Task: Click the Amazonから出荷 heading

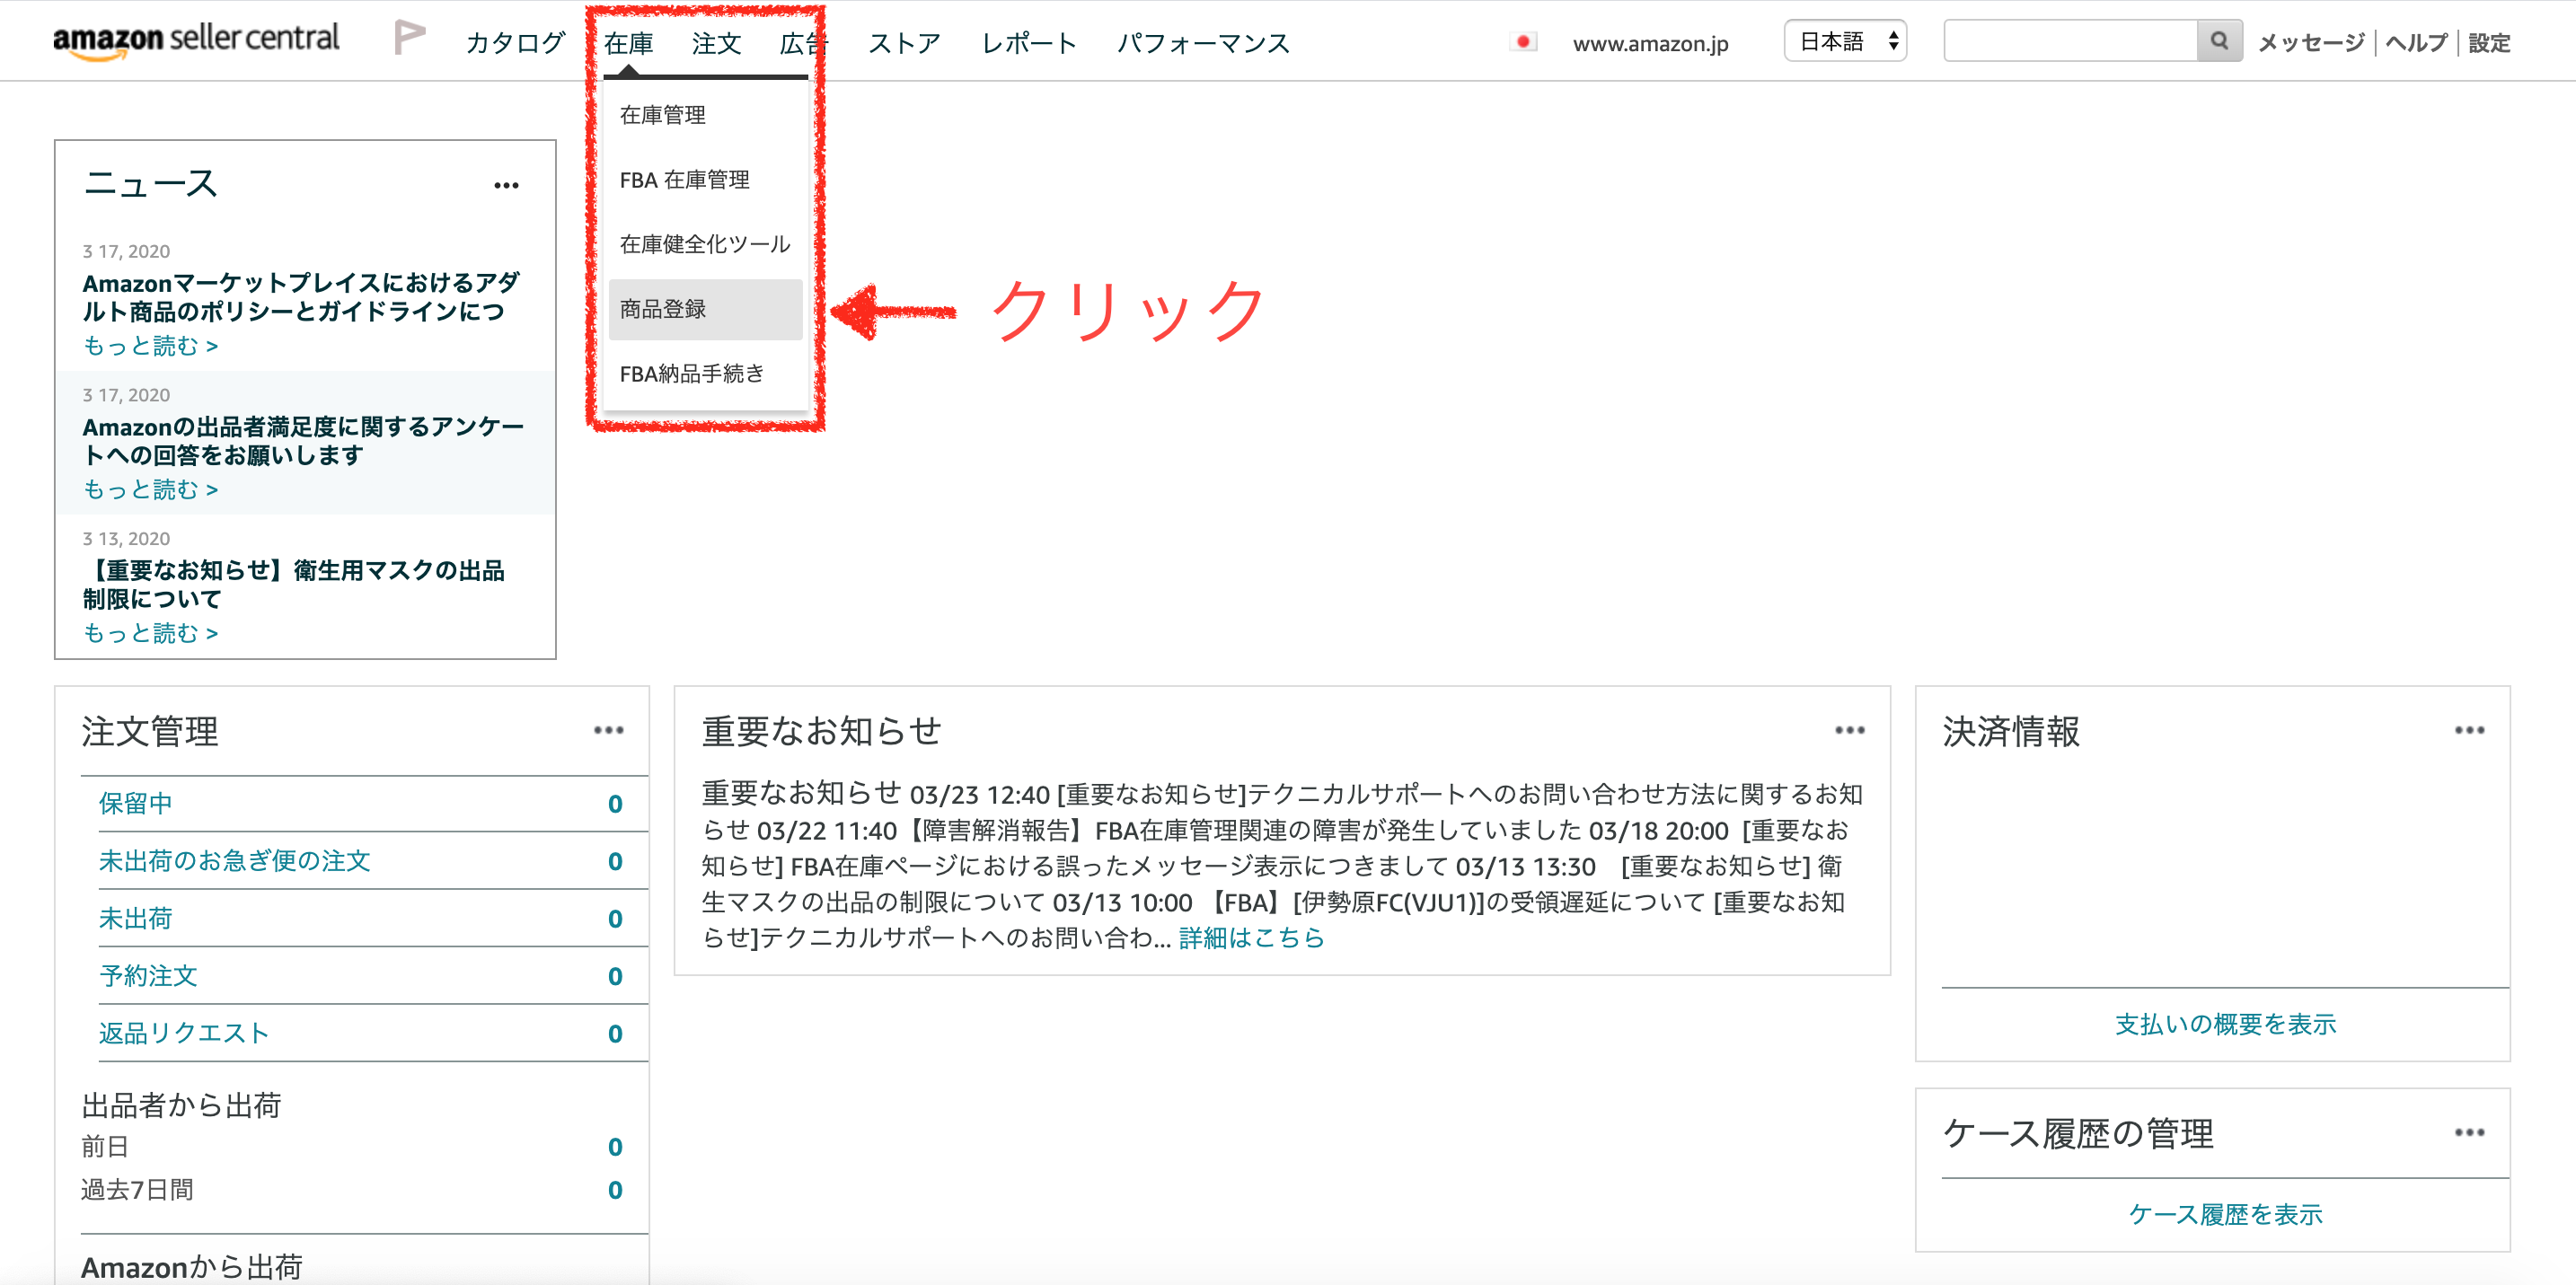Action: pos(191,1267)
